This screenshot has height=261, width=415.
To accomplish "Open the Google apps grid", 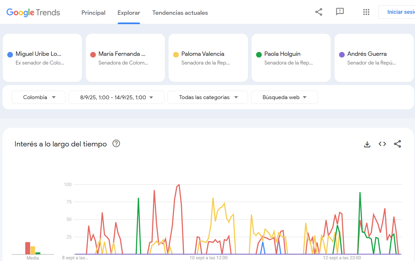I will coord(366,12).
